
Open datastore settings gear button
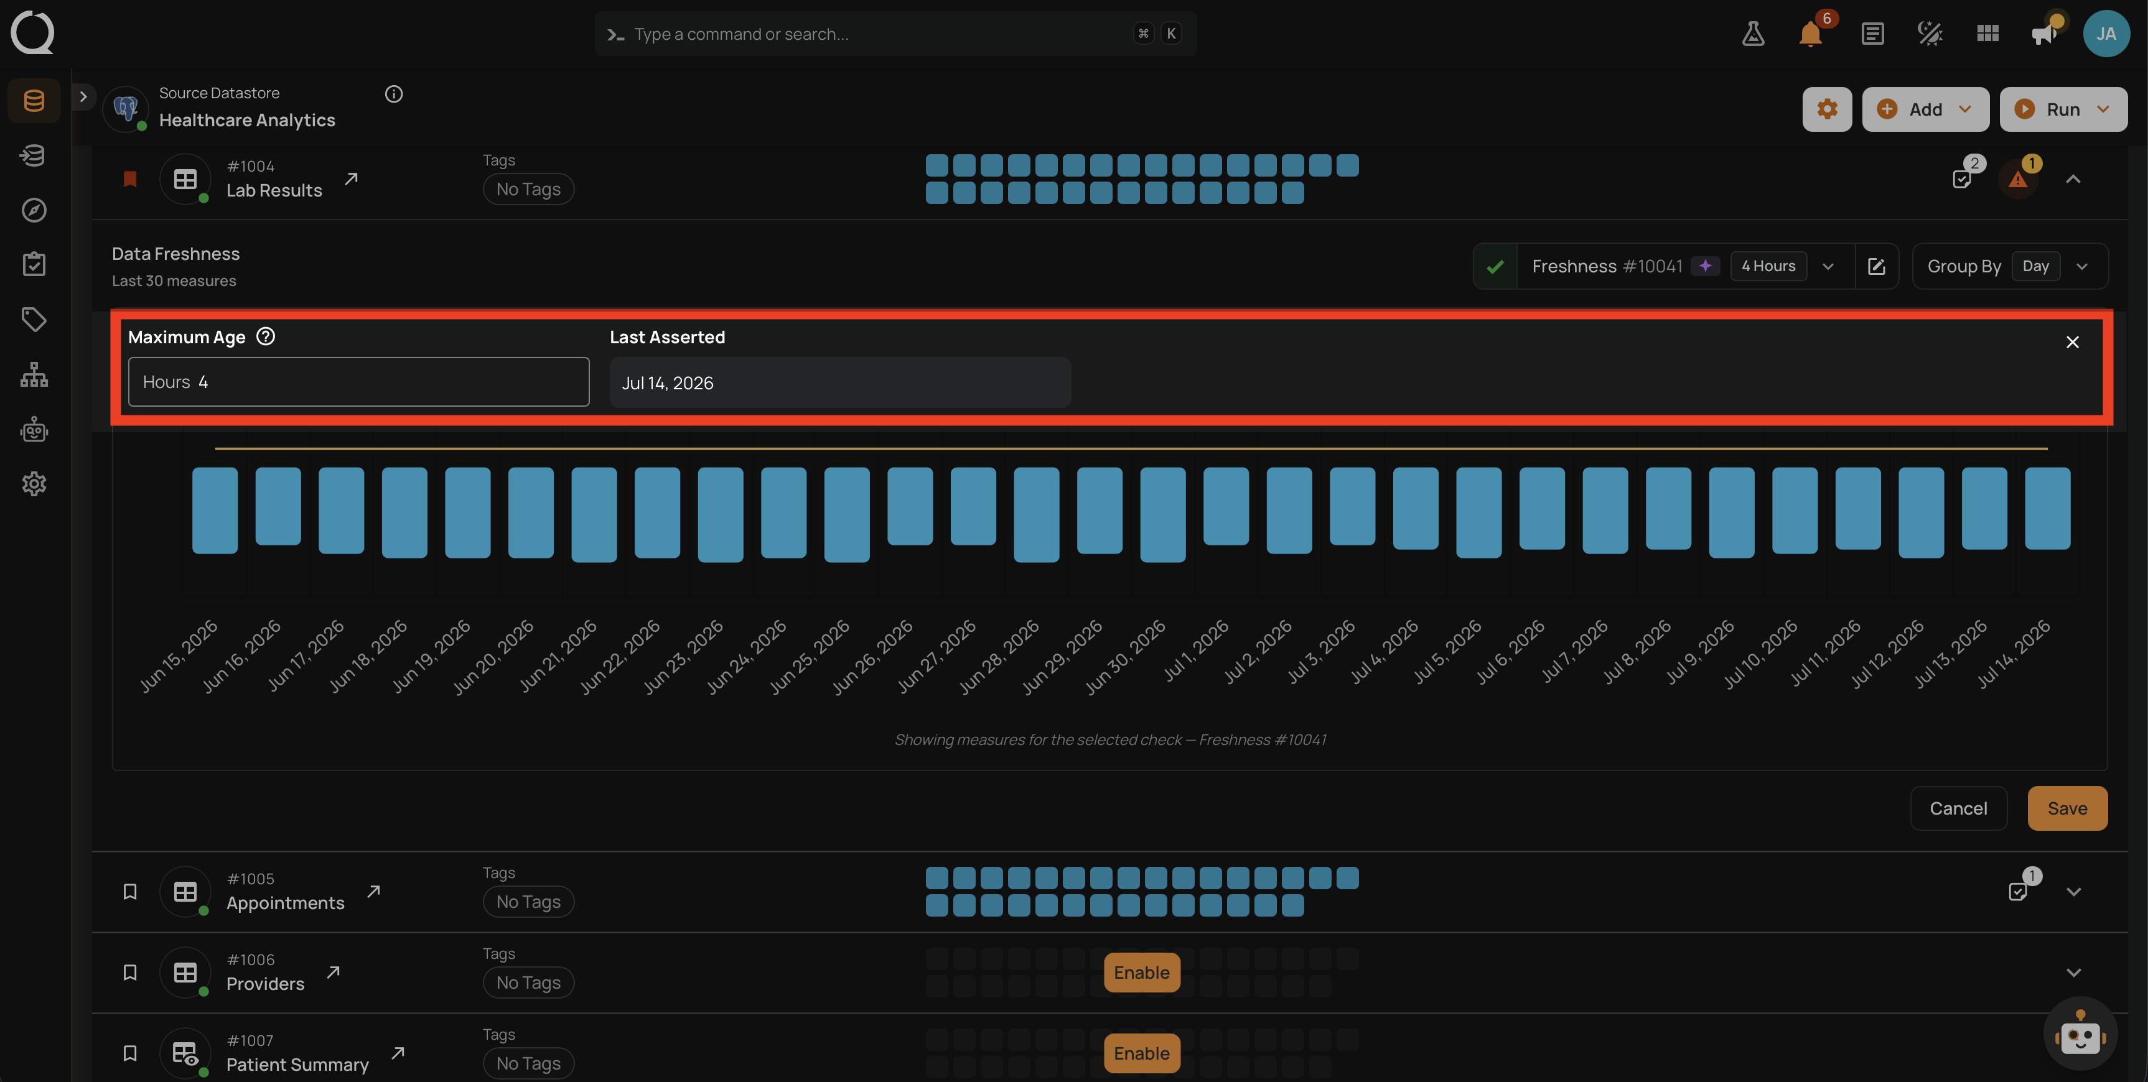pyautogui.click(x=1827, y=109)
